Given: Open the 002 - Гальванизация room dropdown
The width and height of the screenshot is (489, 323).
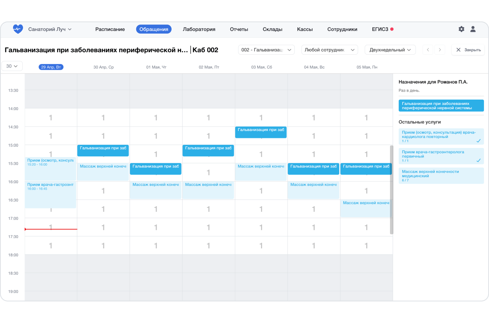Looking at the screenshot, I should click(266, 50).
